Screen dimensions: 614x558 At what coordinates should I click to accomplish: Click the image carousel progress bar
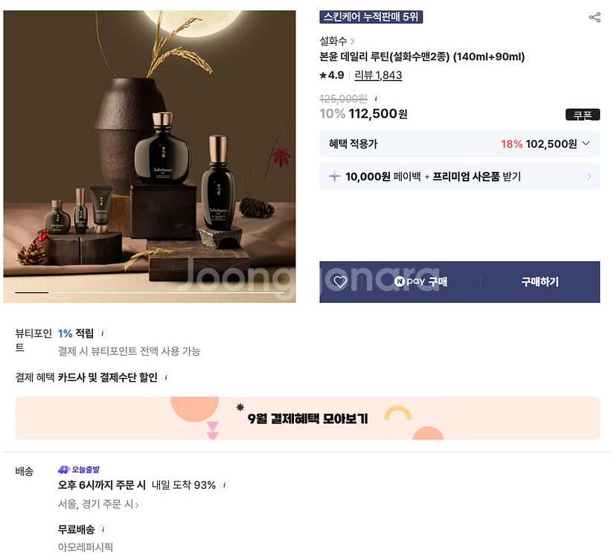pyautogui.click(x=149, y=292)
